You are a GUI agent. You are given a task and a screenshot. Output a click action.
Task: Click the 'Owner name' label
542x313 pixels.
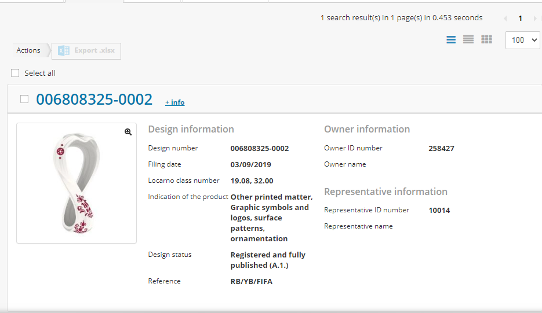coord(345,164)
